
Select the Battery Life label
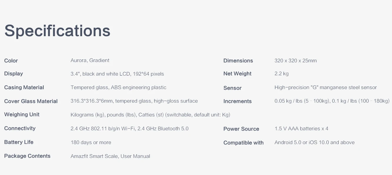pos(19,142)
